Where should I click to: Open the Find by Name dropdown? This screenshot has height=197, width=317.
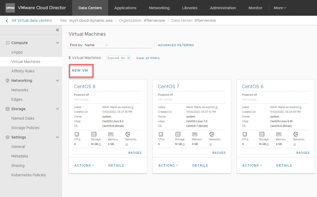click(x=96, y=45)
